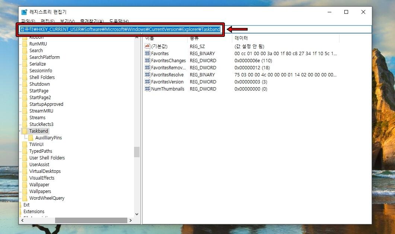The width and height of the screenshot is (395, 234).
Task: Select the WordWheelQuery key
Action: pos(47,198)
